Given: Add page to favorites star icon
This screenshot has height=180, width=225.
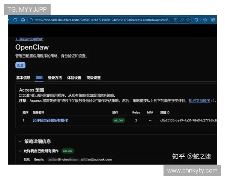Looking at the screenshot, I should pos(188,20).
